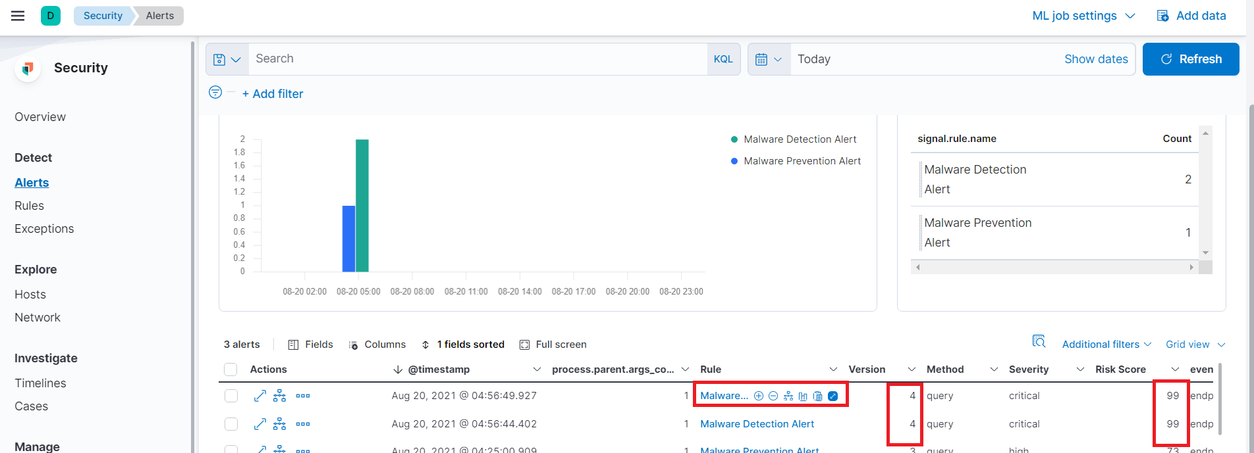Open Network under Explore
The height and width of the screenshot is (453, 1254).
38,318
